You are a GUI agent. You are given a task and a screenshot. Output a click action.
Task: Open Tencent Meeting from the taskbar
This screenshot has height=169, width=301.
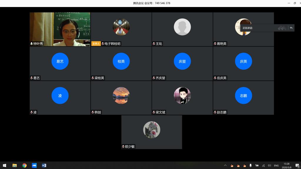pyautogui.click(x=34, y=165)
